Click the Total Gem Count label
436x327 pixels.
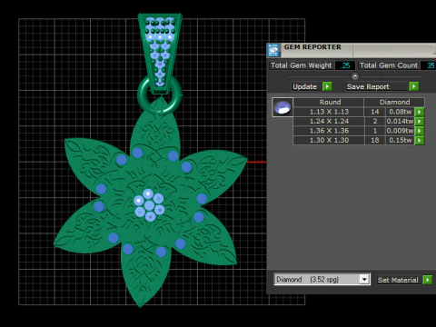tap(389, 65)
